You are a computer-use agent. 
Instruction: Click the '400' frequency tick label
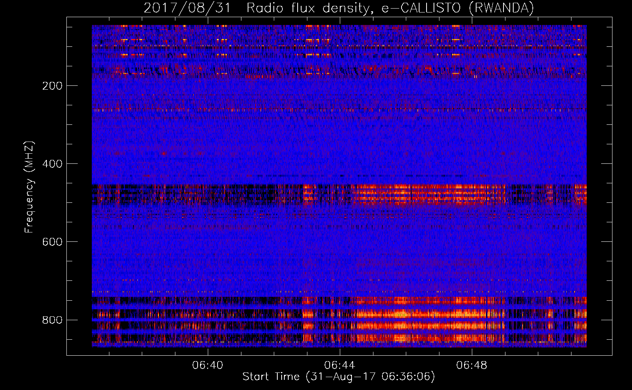(52, 164)
